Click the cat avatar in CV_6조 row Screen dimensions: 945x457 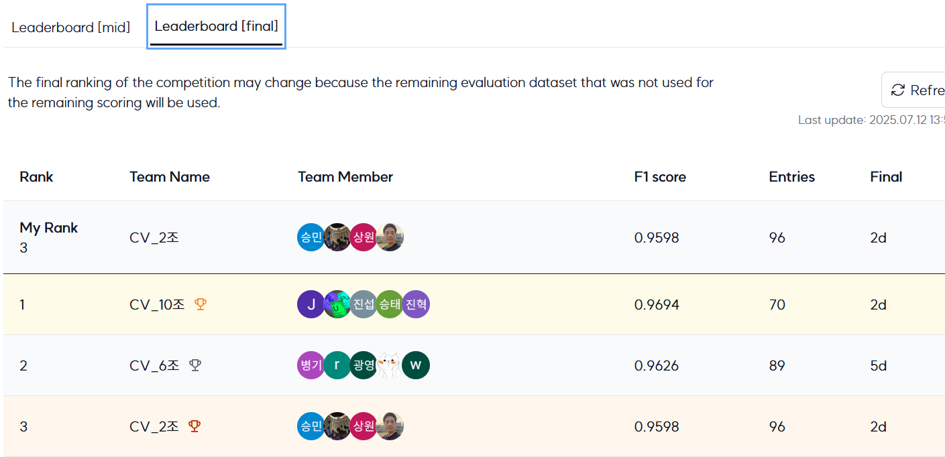pos(389,365)
